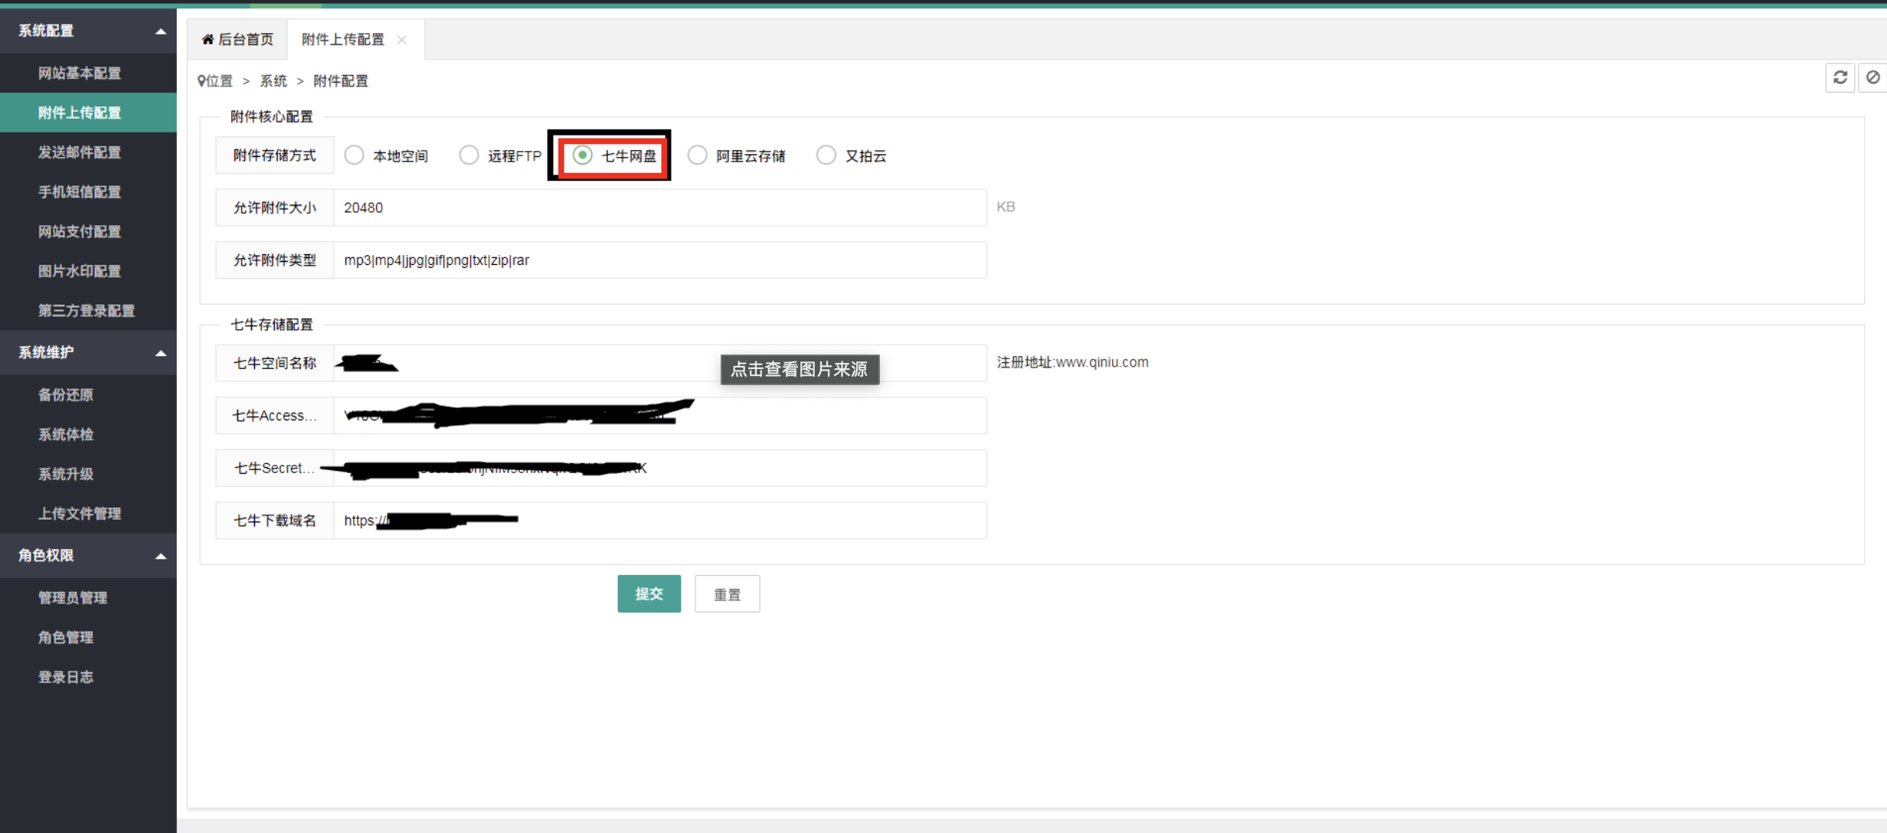
Task: Click the home icon on 后台首页 tab
Action: (x=208, y=39)
